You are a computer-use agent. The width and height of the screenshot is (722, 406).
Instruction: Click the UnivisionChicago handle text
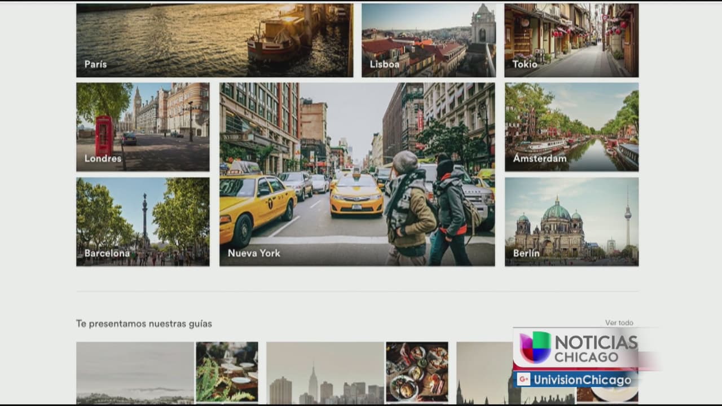[x=582, y=380]
